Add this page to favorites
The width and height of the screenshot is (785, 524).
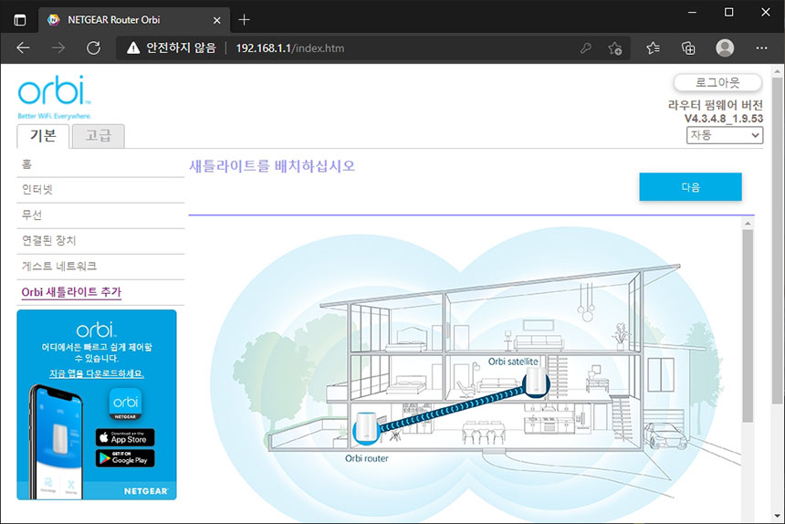pos(615,48)
